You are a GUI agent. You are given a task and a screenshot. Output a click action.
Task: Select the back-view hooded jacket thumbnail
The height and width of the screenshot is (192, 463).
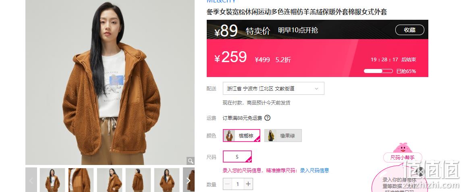[138, 180]
